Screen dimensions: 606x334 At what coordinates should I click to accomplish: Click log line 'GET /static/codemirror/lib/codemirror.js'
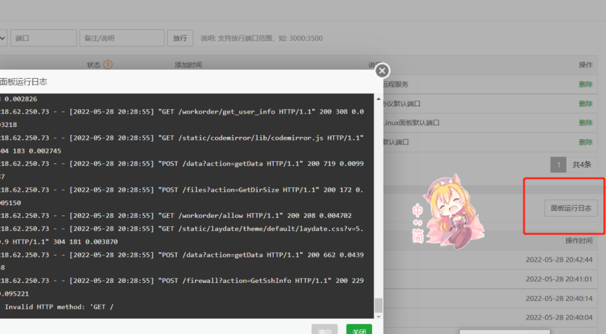(182, 144)
